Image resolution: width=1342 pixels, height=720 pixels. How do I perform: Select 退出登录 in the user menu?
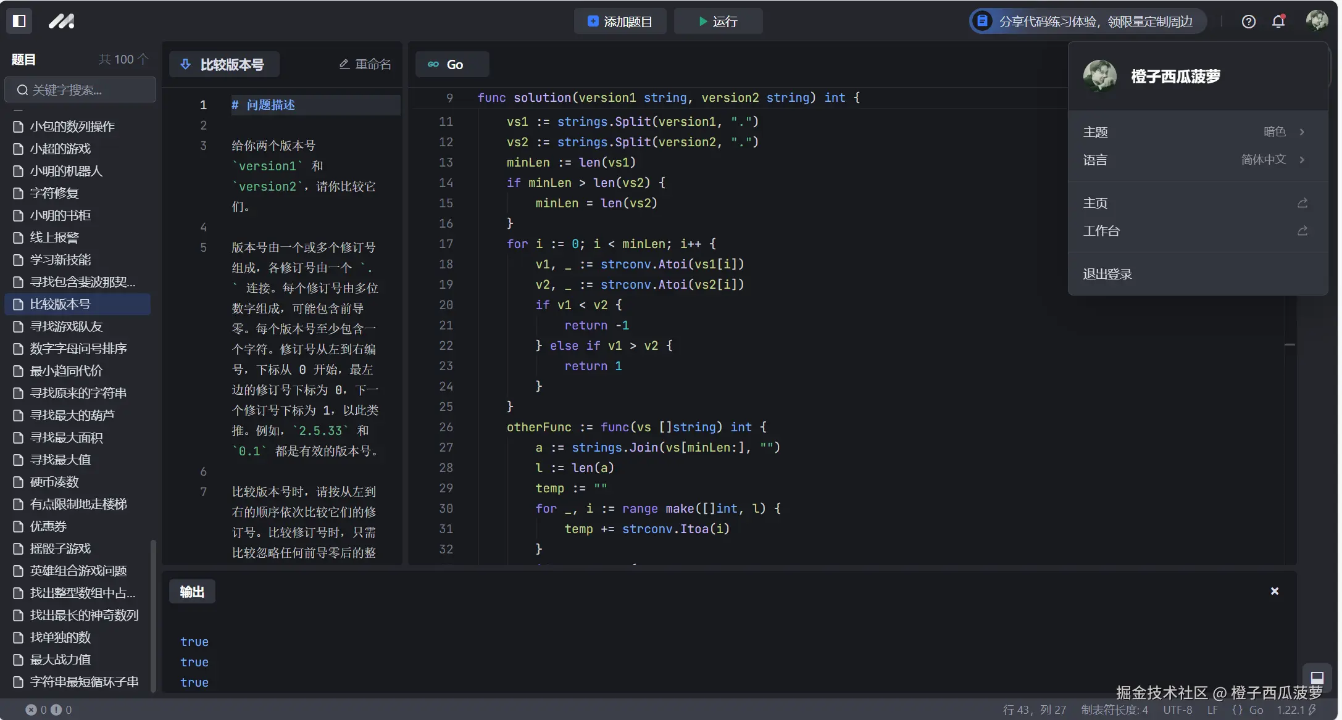pos(1107,274)
